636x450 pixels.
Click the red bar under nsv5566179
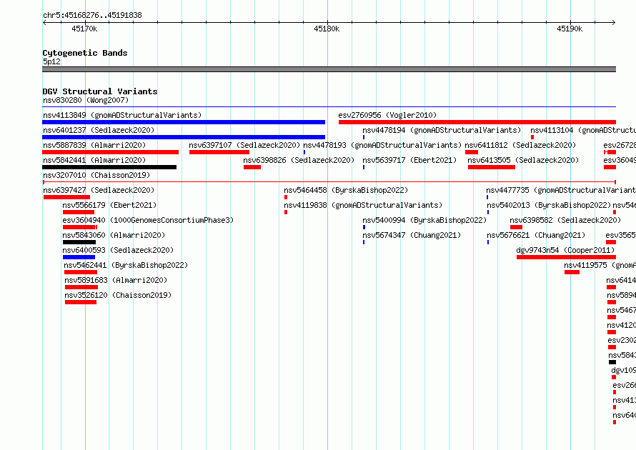(x=79, y=212)
